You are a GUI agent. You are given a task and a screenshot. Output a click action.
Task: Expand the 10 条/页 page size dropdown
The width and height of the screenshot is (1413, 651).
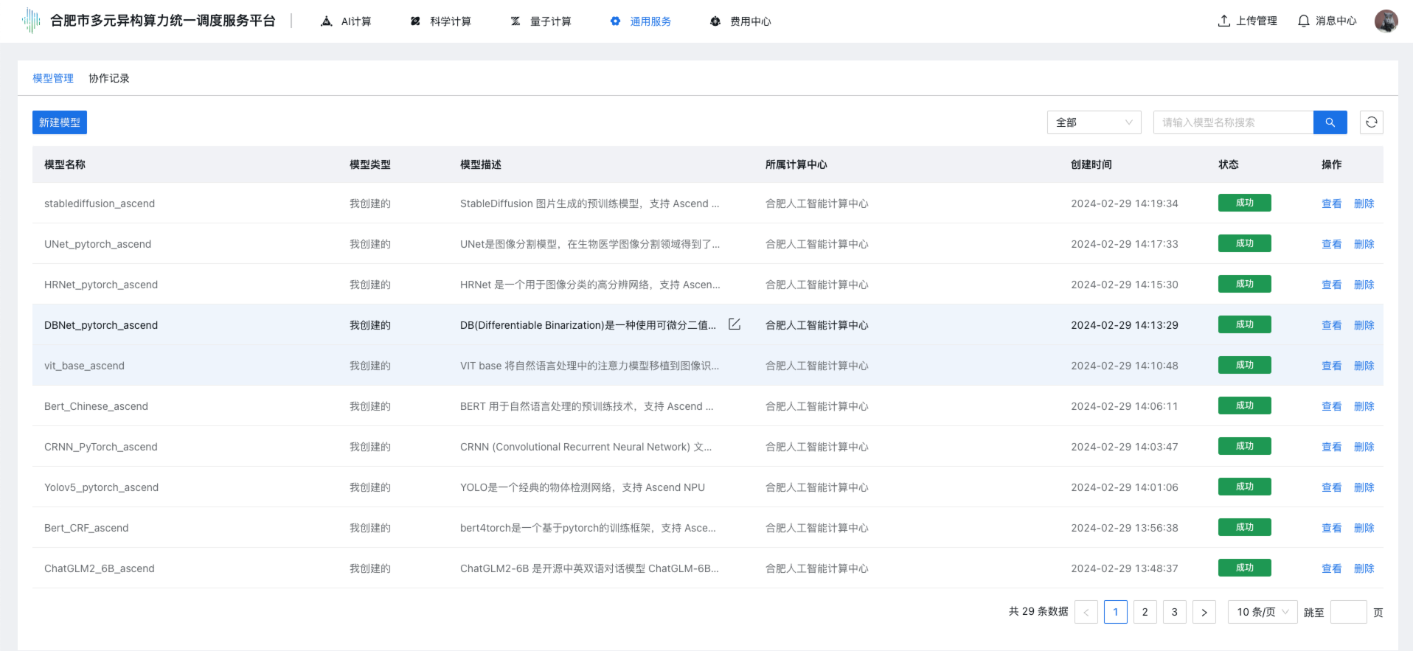(x=1262, y=612)
